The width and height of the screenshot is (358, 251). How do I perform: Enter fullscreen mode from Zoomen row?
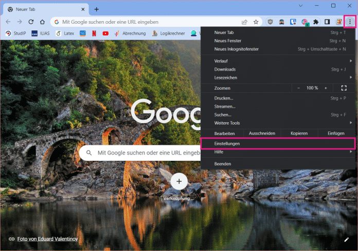(344, 88)
